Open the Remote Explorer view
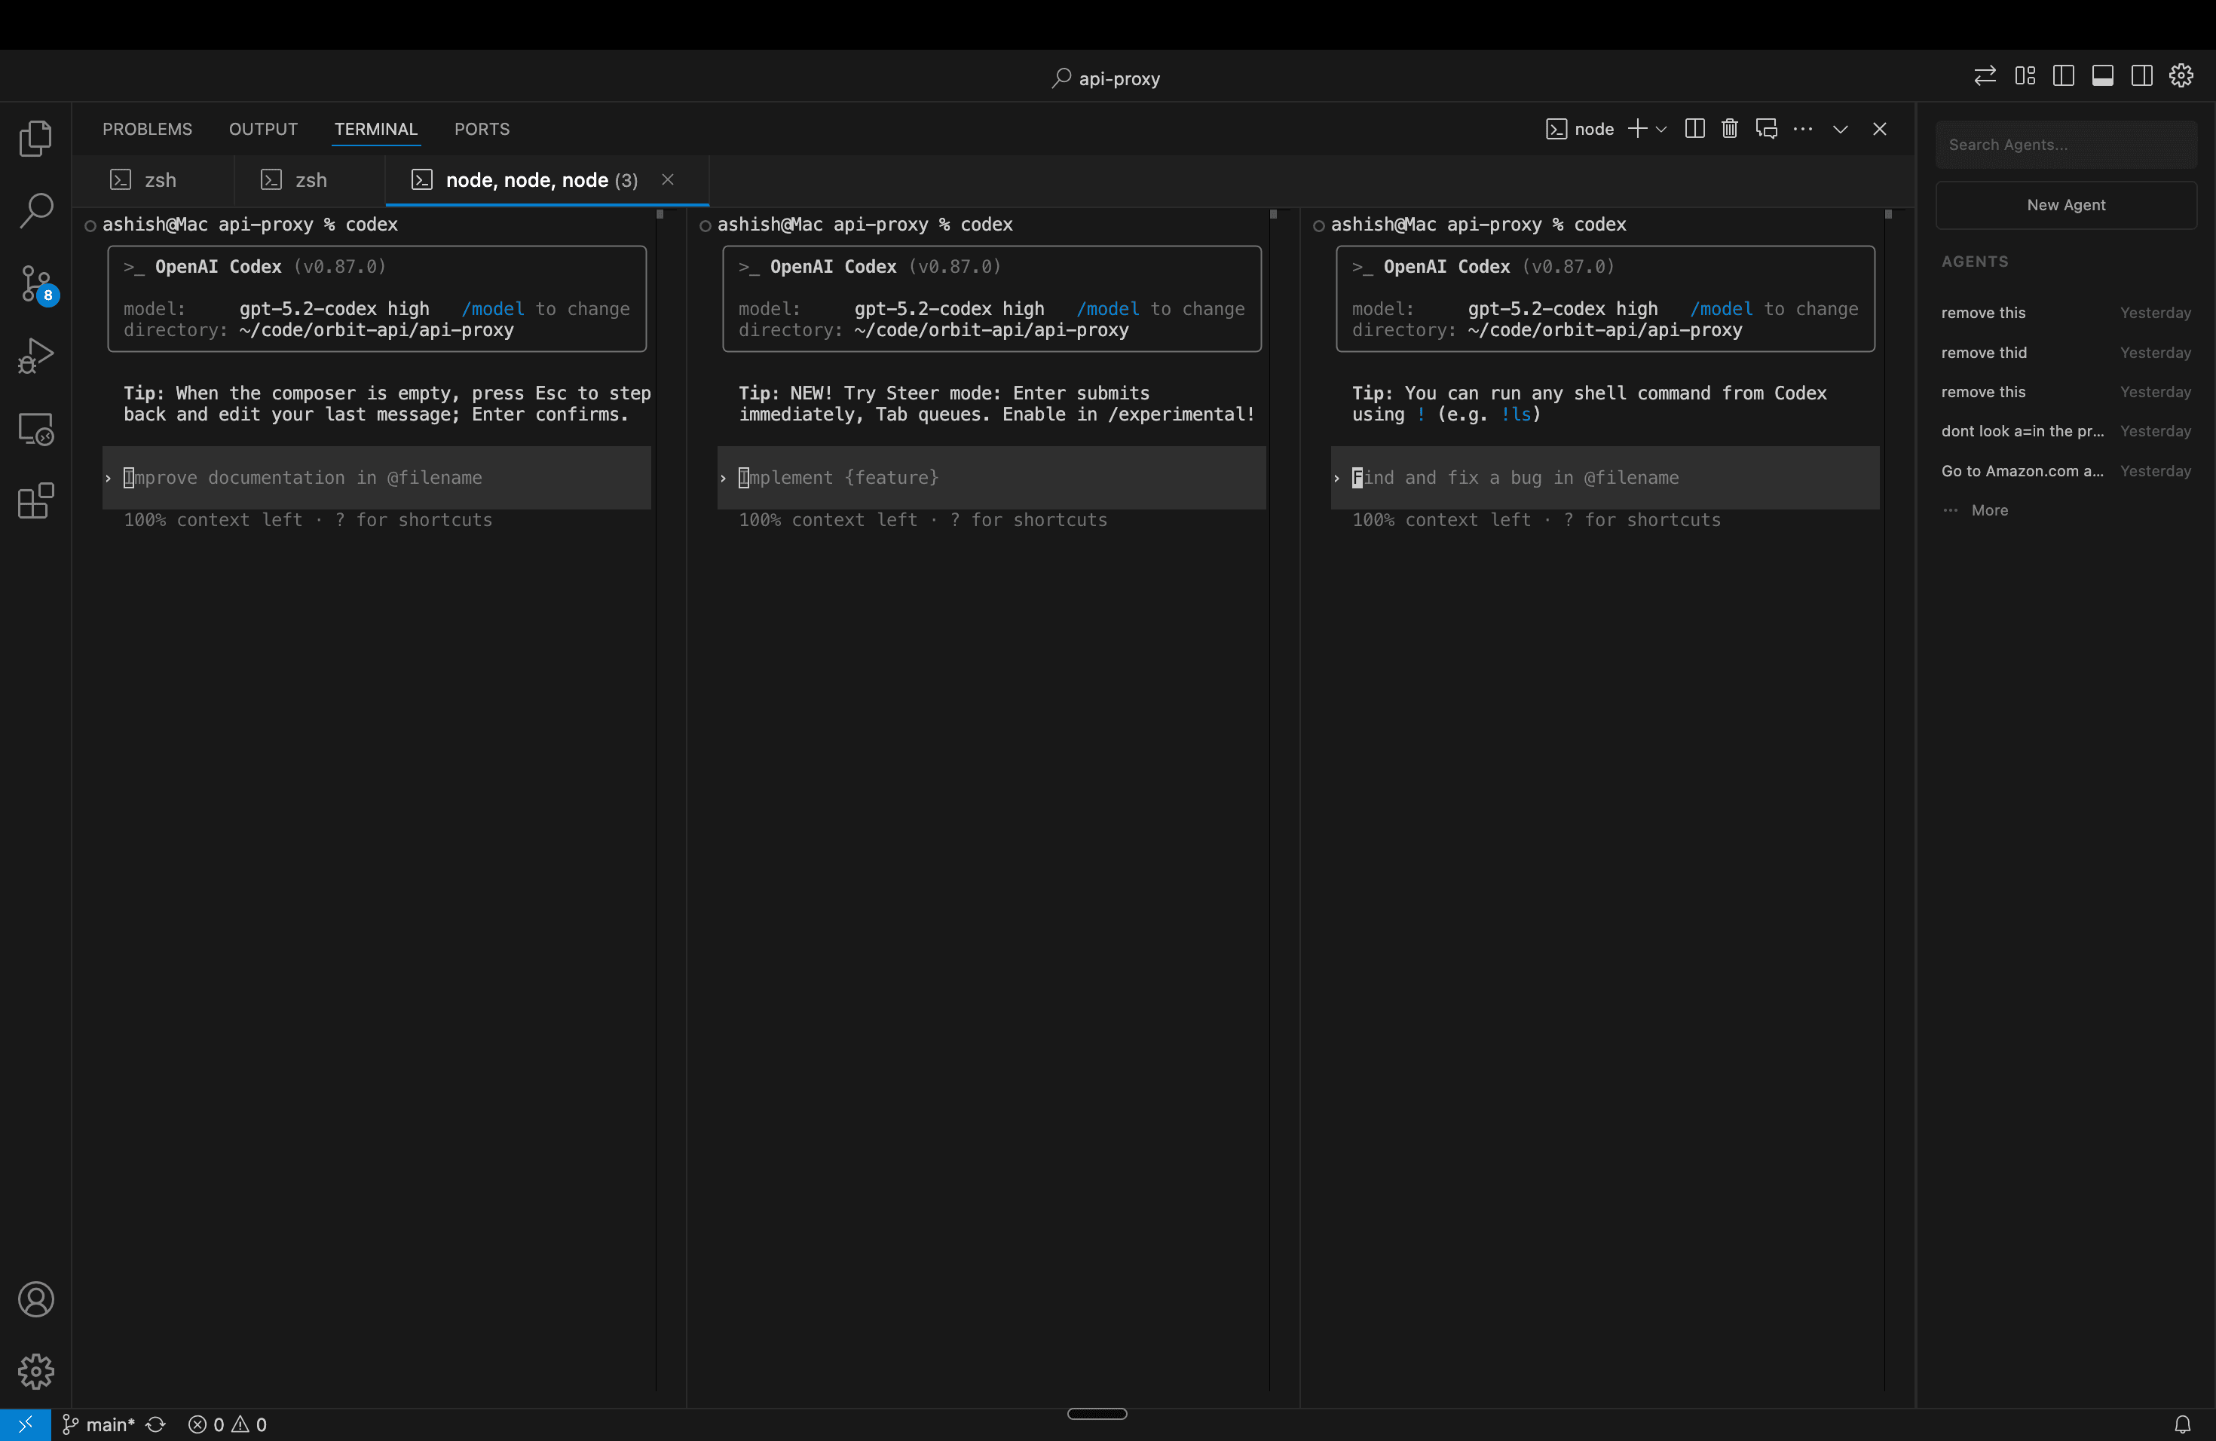This screenshot has height=1441, width=2216. [x=35, y=428]
